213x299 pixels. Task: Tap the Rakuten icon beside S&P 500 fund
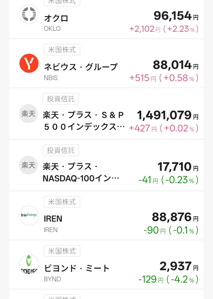point(29,114)
